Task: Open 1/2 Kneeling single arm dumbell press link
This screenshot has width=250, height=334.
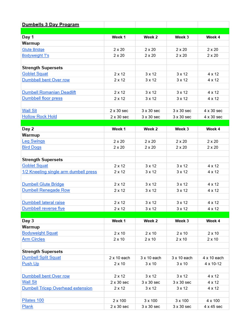Action: click(x=59, y=172)
